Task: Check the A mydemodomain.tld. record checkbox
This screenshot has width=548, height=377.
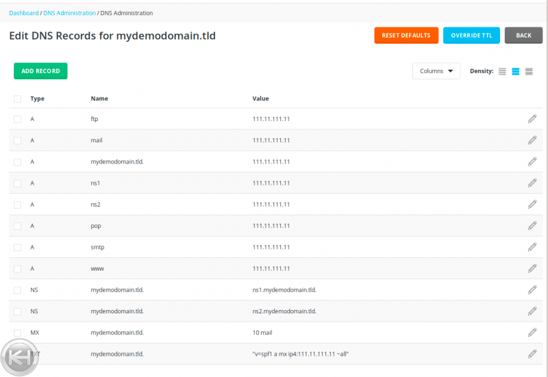Action: point(18,162)
